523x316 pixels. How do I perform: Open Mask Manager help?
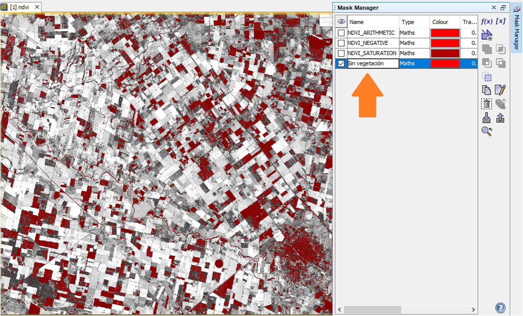[501, 308]
